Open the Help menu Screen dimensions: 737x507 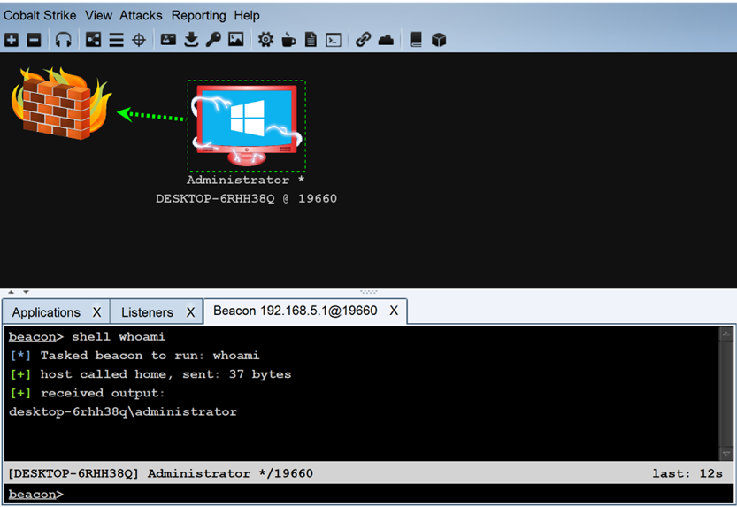point(247,16)
